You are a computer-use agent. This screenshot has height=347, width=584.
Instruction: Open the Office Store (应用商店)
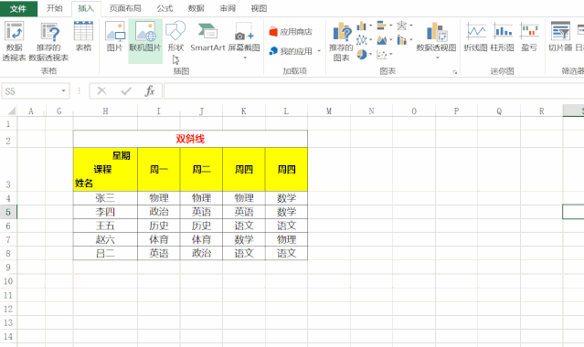click(x=291, y=32)
